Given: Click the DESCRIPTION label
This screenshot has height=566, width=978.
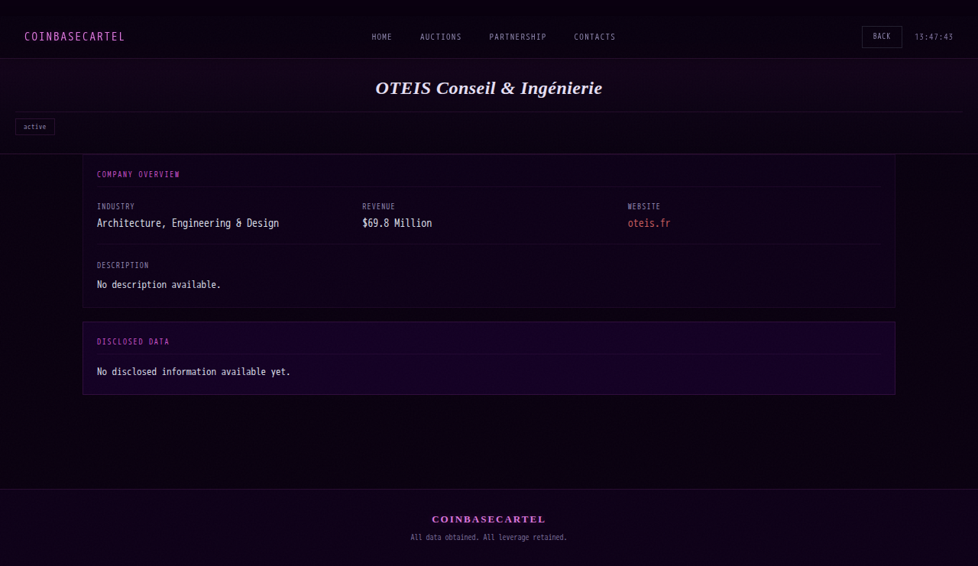Looking at the screenshot, I should tap(123, 265).
